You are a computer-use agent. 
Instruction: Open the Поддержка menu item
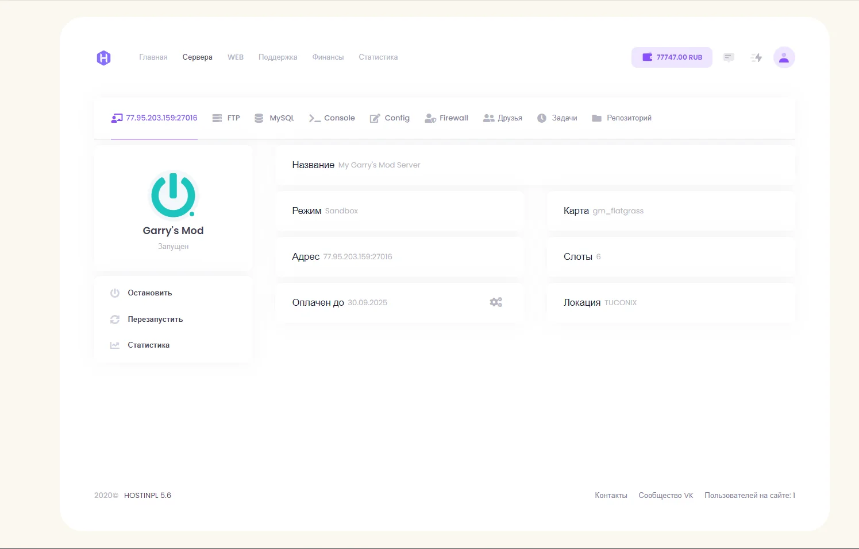(x=278, y=57)
